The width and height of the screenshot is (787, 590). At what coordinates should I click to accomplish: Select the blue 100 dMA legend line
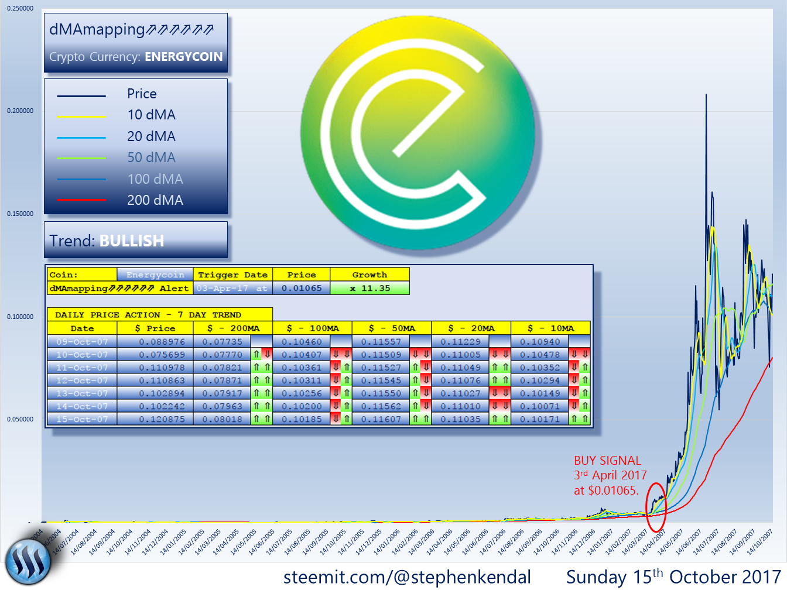[x=81, y=179]
